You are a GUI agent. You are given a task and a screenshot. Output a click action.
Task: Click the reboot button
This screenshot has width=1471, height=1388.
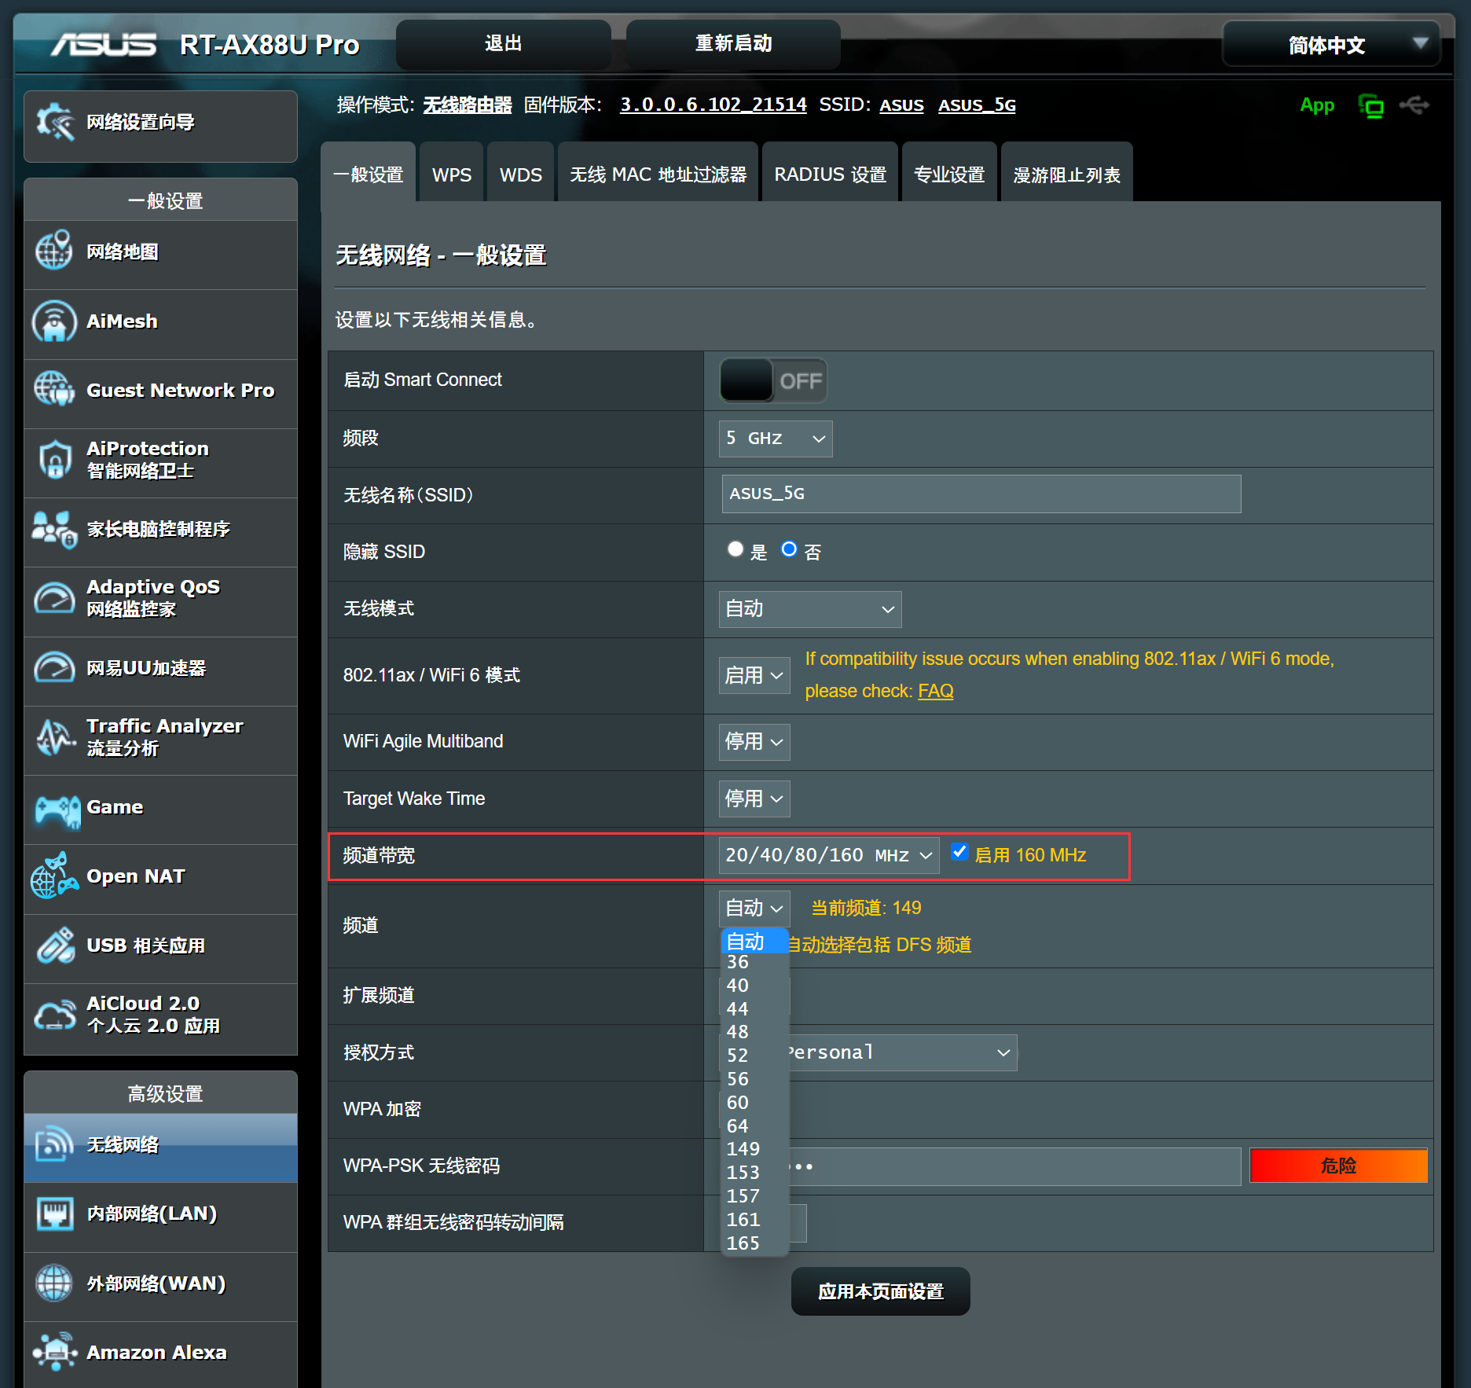733,44
